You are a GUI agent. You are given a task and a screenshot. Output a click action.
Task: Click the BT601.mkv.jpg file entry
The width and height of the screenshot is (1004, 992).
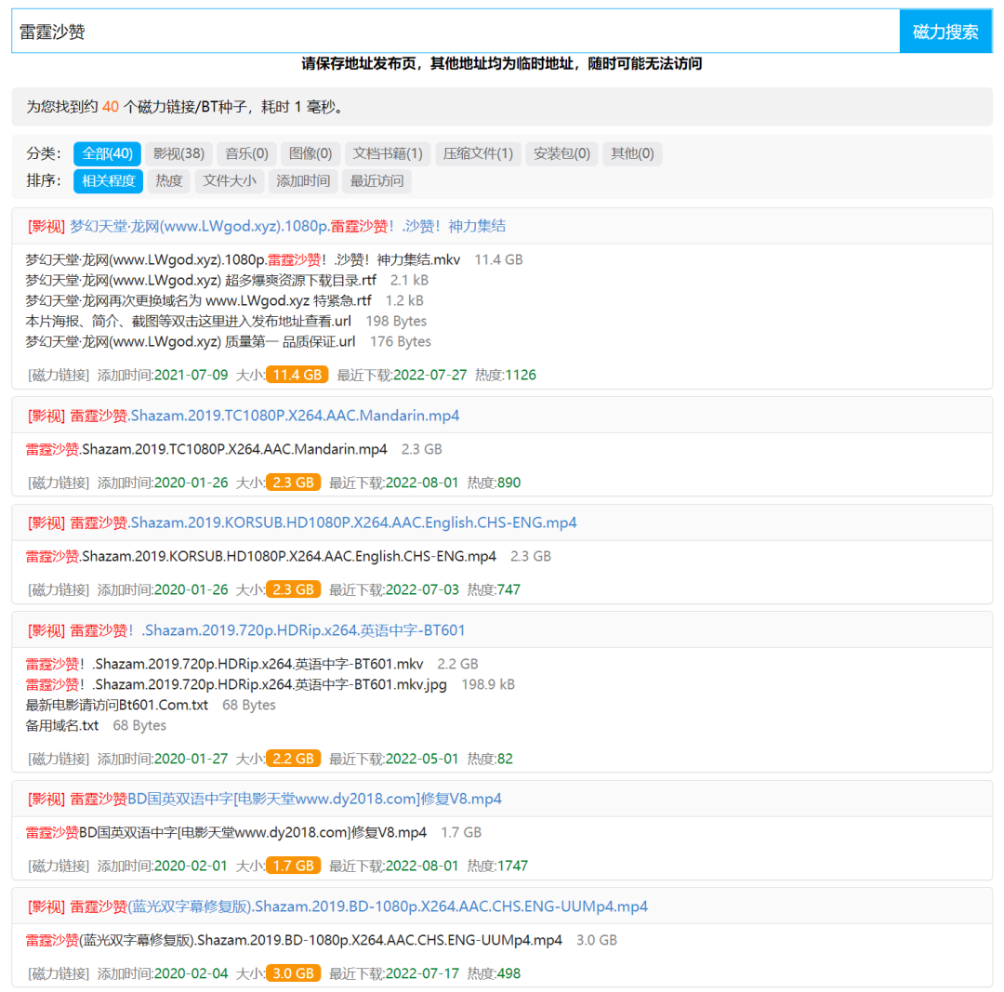pyautogui.click(x=236, y=684)
